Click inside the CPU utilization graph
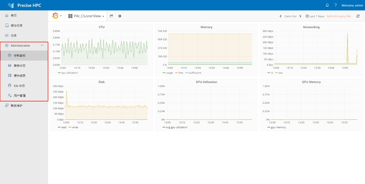This screenshot has width=365, height=184. point(104,48)
